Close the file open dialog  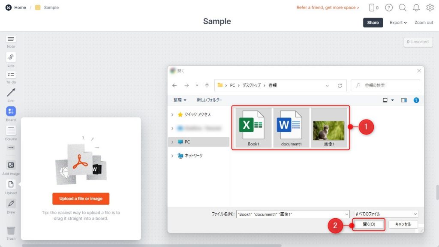419,71
